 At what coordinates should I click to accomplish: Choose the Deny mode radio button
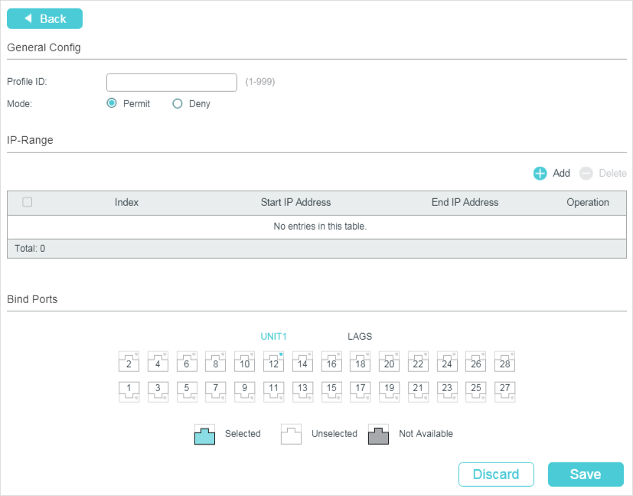click(x=178, y=103)
